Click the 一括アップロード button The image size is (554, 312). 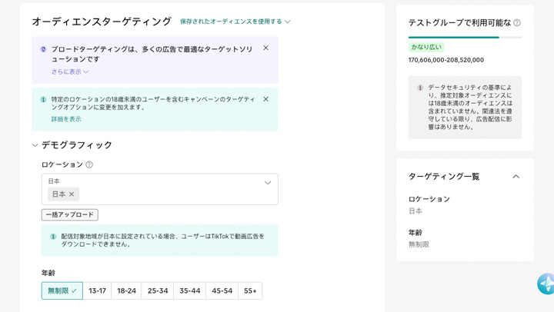click(69, 214)
